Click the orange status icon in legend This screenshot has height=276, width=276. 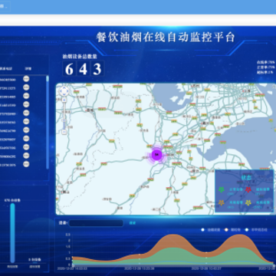pyautogui.click(x=222, y=203)
